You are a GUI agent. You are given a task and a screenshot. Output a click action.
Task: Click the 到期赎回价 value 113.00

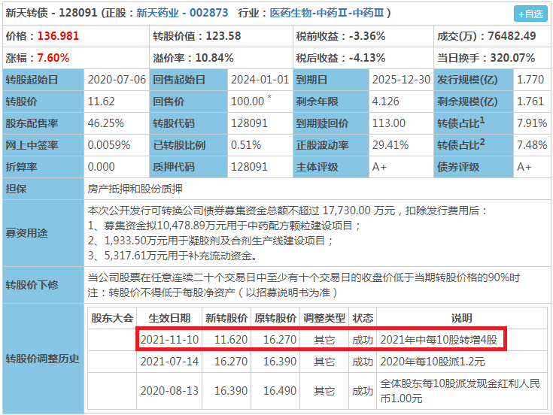389,123
